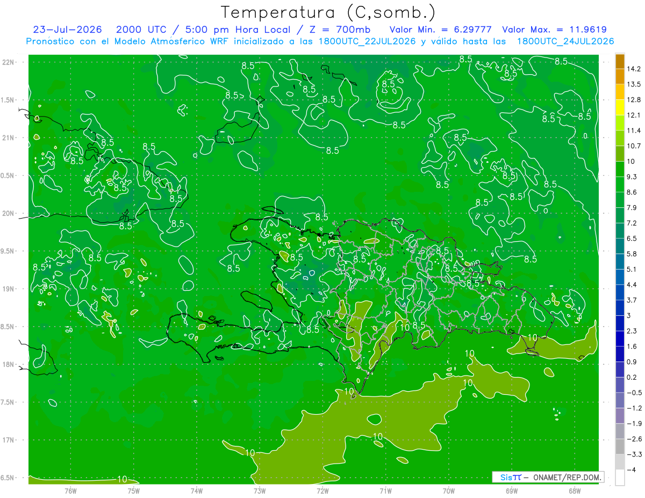Screen dimensions: 645x498
Task: Click the legend value 12.1
Action: pos(634,115)
